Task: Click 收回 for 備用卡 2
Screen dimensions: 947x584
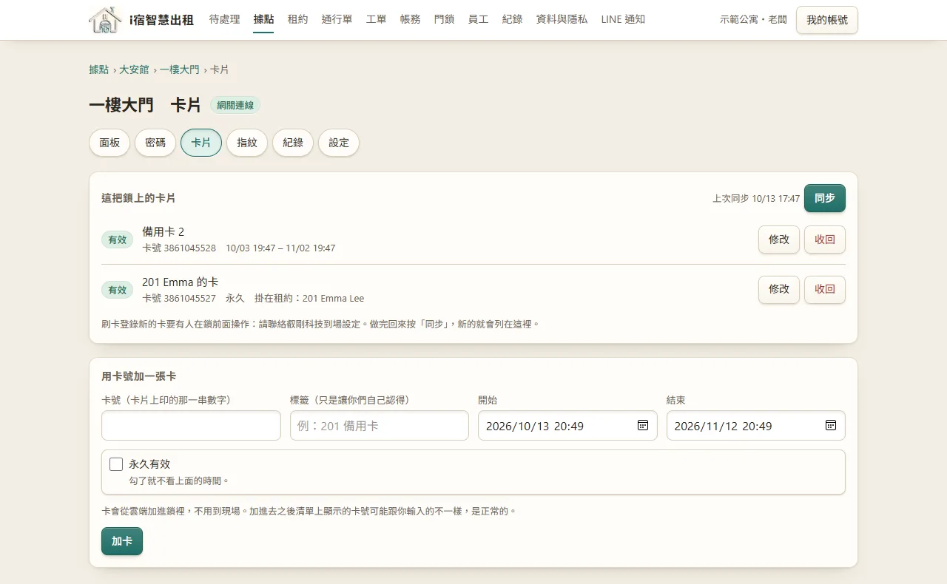Action: coord(825,240)
